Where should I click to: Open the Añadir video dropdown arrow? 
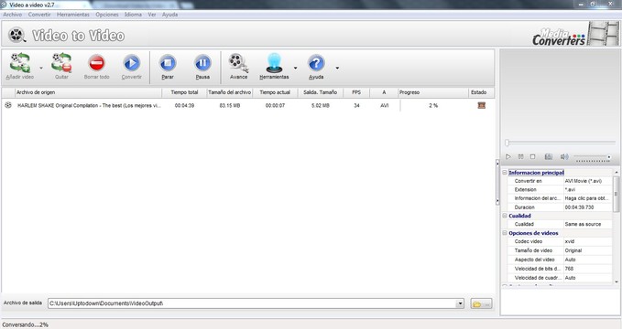(x=41, y=68)
